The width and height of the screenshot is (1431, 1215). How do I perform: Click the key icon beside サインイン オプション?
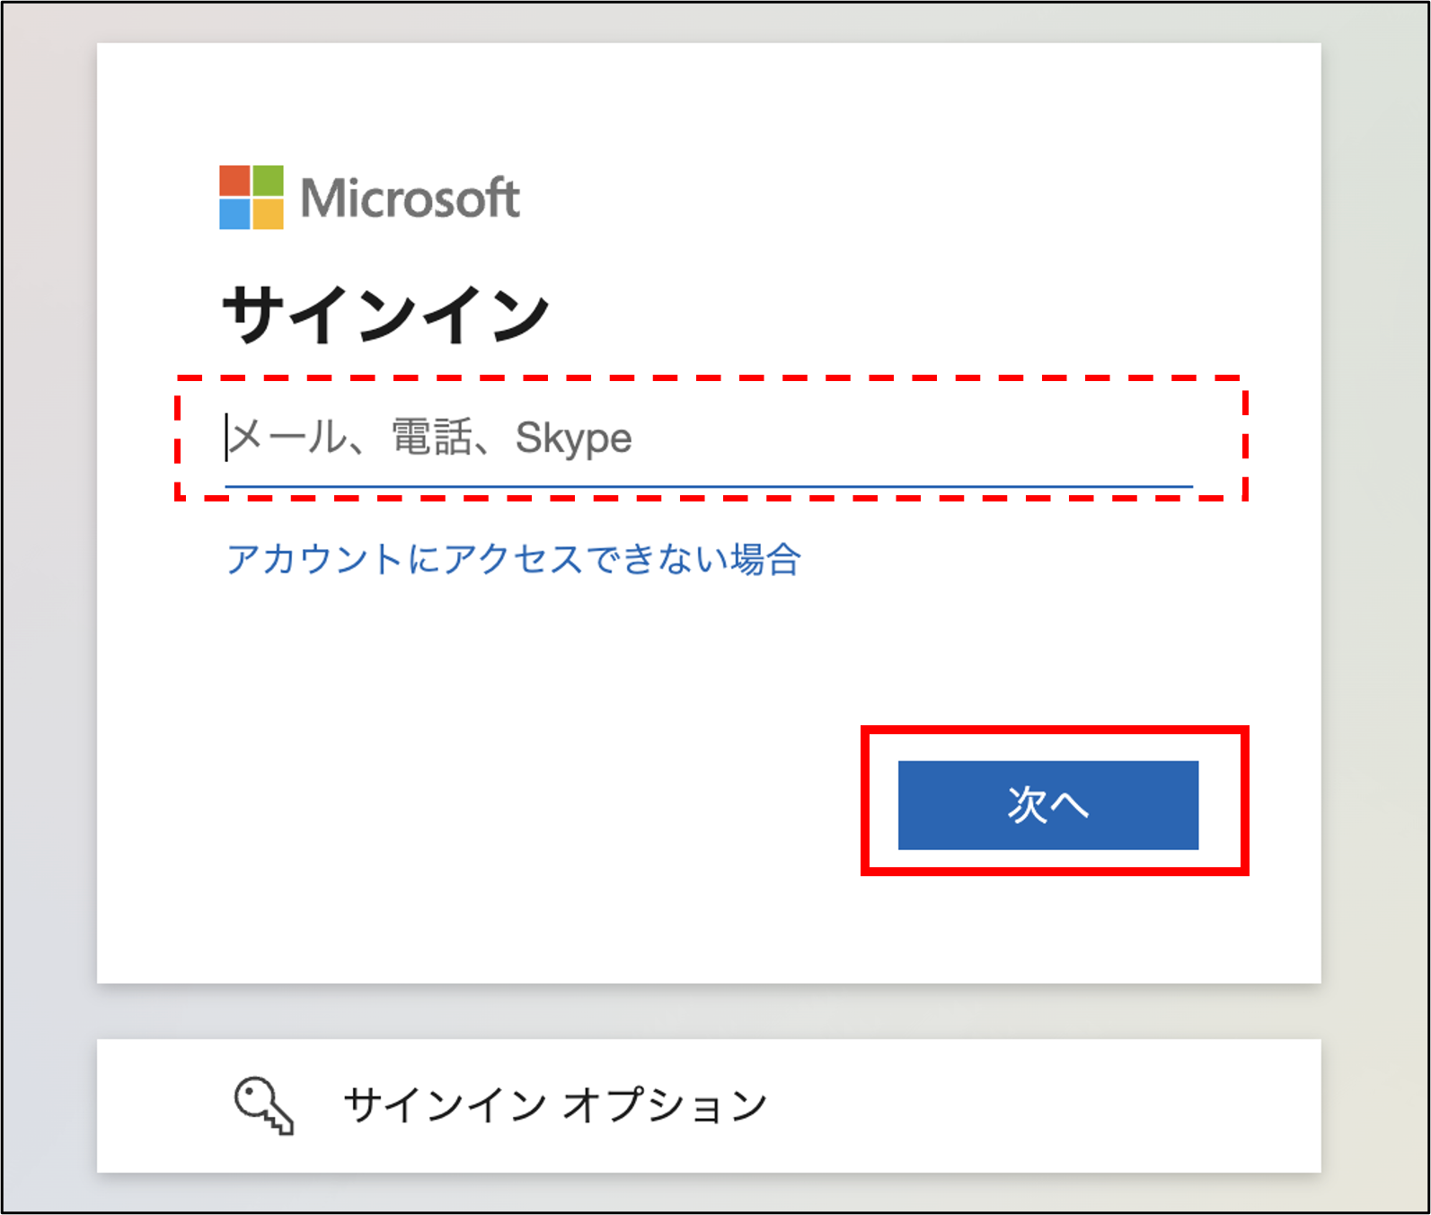[263, 1104]
